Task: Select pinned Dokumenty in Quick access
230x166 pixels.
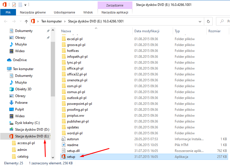Action: click(x=24, y=31)
